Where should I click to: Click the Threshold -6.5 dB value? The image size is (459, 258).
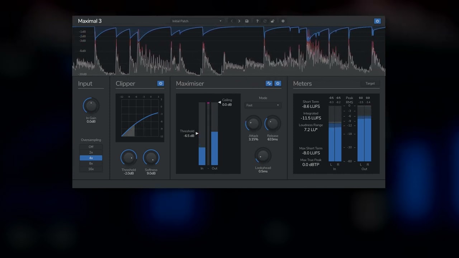coord(189,136)
